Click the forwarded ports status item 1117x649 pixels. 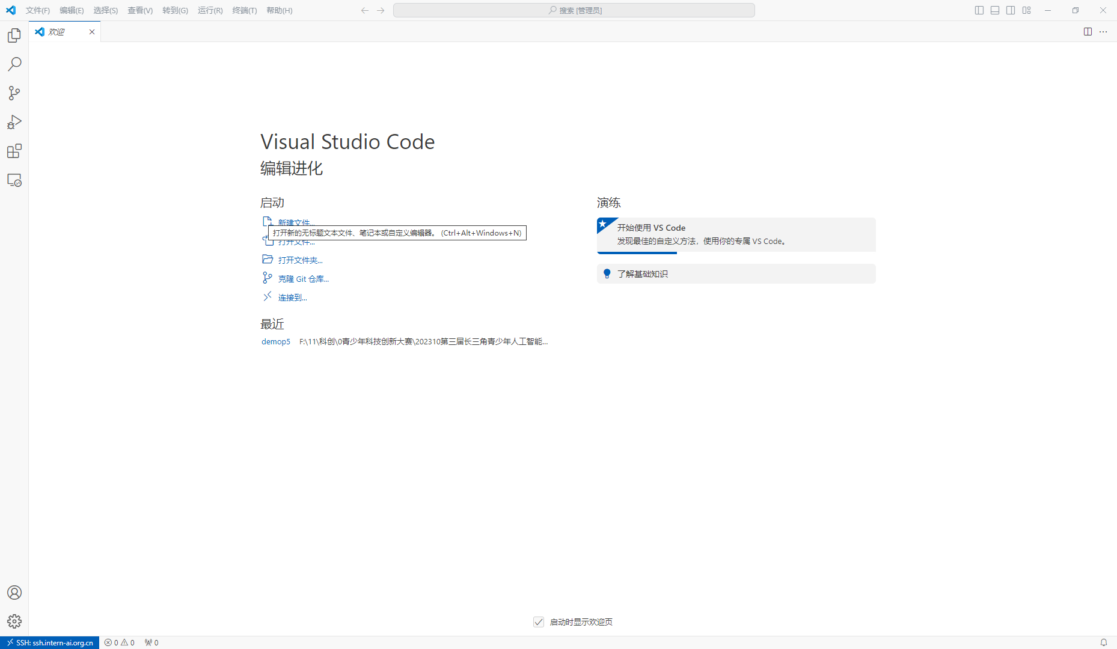[x=151, y=642]
